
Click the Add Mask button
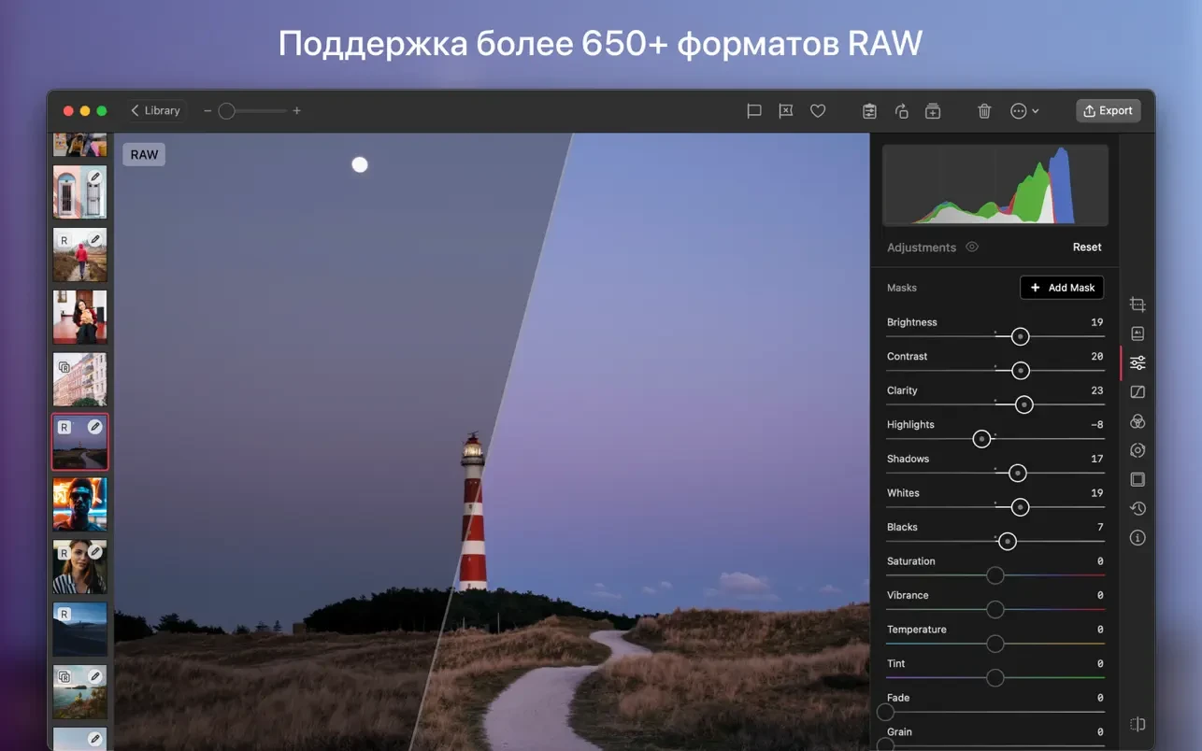pyautogui.click(x=1062, y=288)
